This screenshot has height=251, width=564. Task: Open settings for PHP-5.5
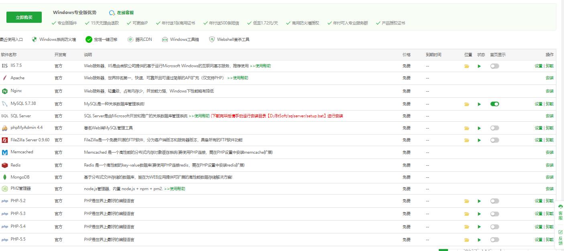[538, 240]
